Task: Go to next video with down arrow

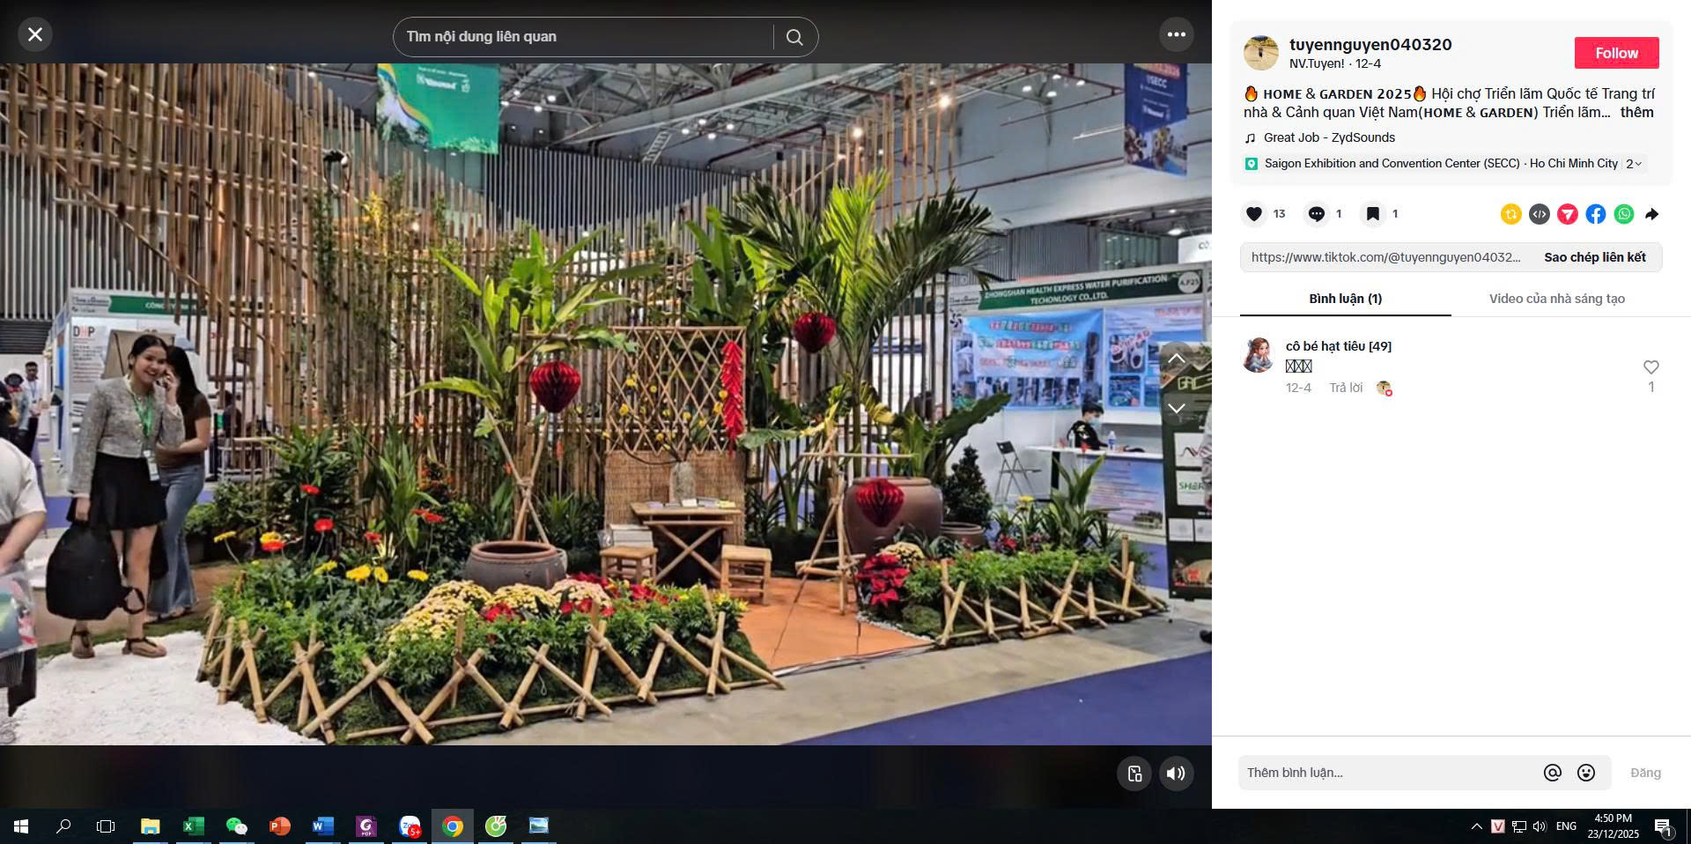Action: [x=1176, y=409]
